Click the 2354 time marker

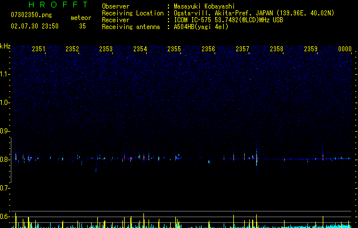click(x=140, y=49)
